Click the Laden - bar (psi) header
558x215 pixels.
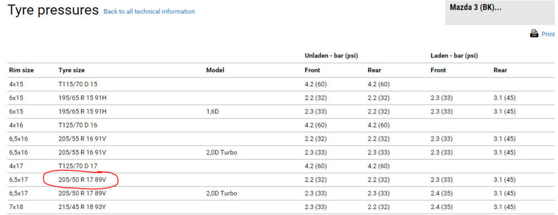(454, 56)
